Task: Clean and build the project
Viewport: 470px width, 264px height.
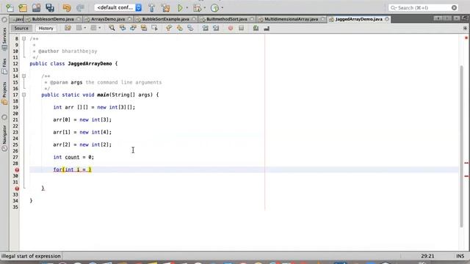Action: (165, 7)
